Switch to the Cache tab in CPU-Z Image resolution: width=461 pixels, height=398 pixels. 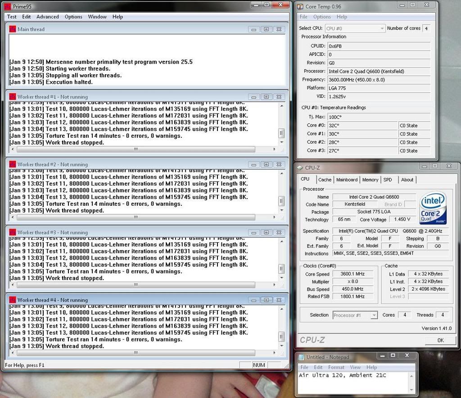coord(325,180)
